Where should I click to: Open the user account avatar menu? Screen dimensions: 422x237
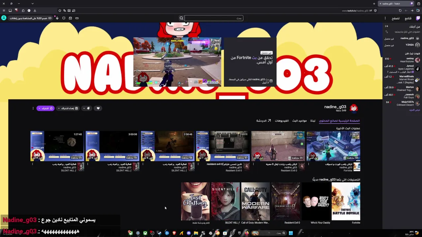point(4,18)
